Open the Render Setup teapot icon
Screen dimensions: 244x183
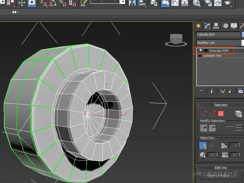click(x=208, y=3)
